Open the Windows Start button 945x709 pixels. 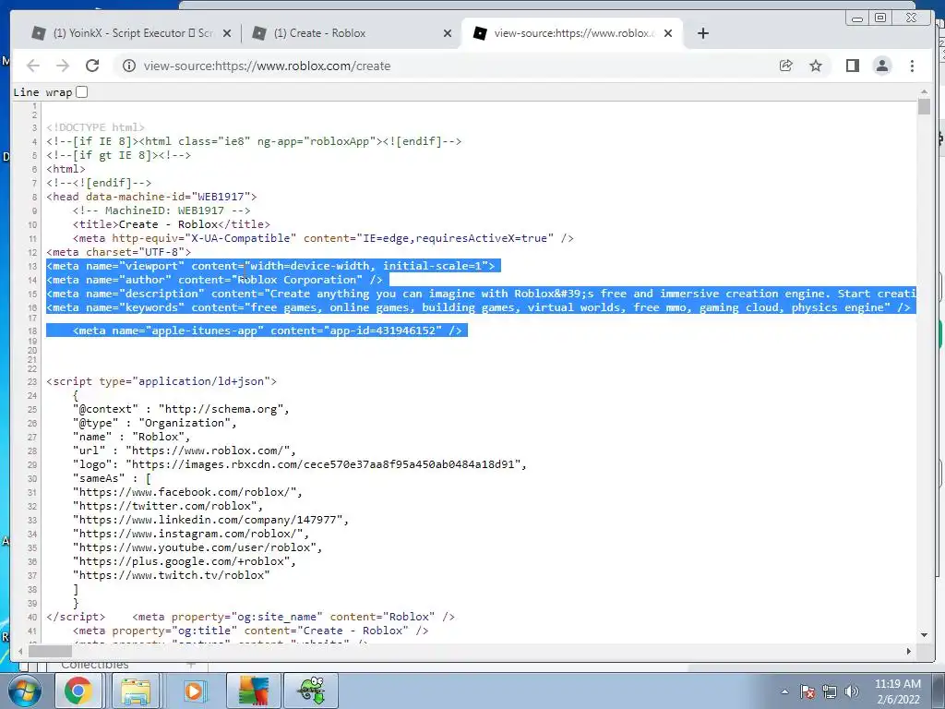23,691
